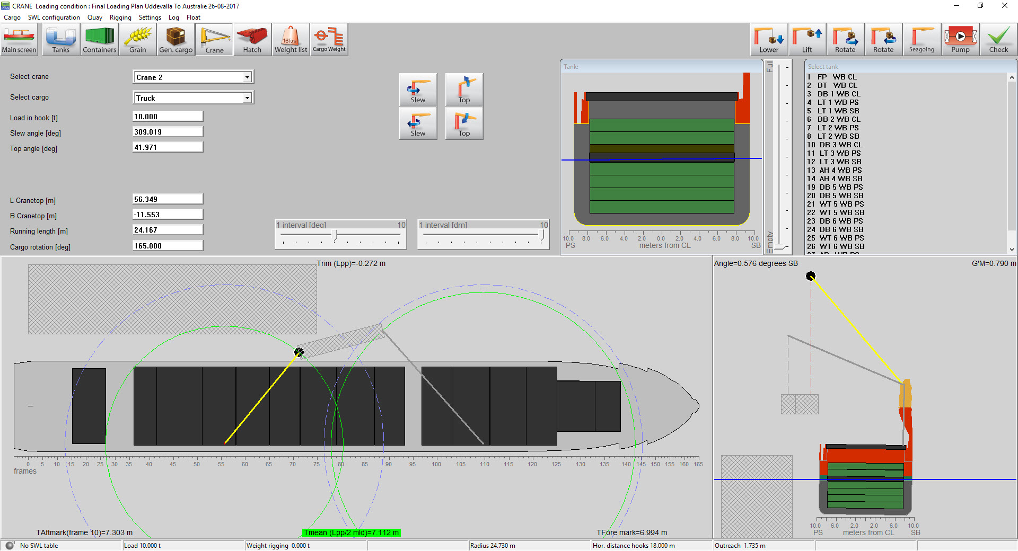Click the Load in hook field
Screen dimensions: 1018x551
[x=168, y=117]
